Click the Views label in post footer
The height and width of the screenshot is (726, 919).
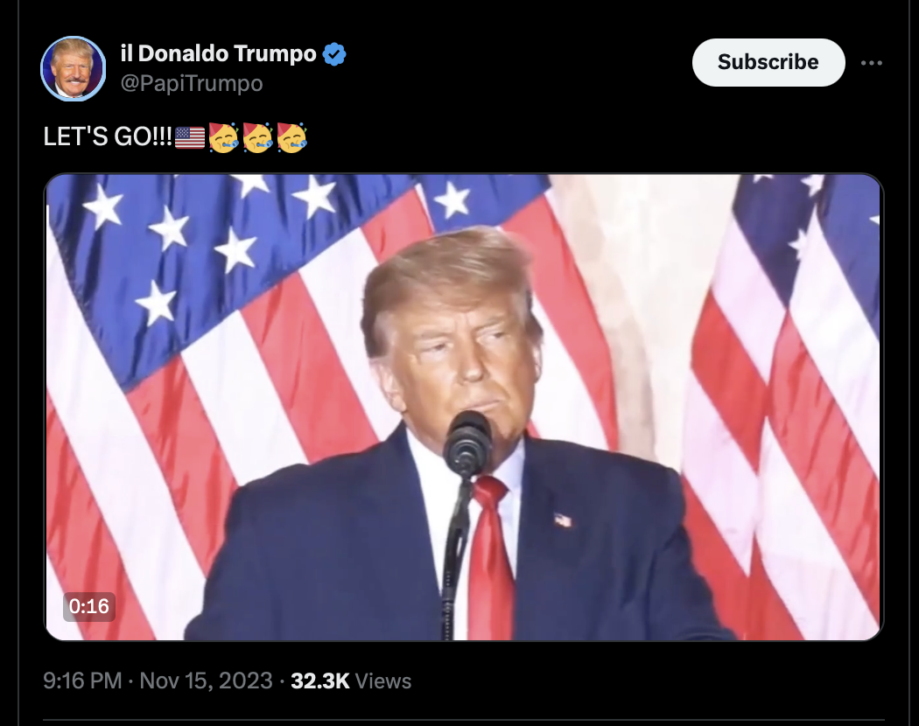click(383, 681)
